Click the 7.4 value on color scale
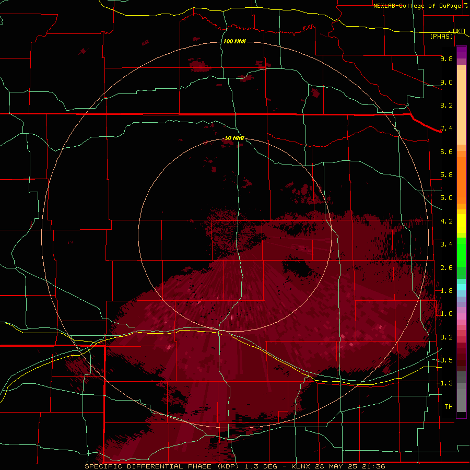This screenshot has width=470, height=470. click(x=446, y=128)
